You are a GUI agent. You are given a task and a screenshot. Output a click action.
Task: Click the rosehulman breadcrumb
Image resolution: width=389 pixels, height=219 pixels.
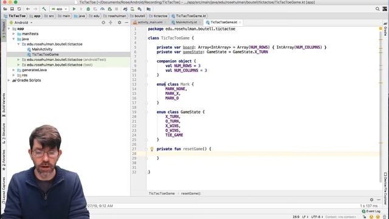115,16
